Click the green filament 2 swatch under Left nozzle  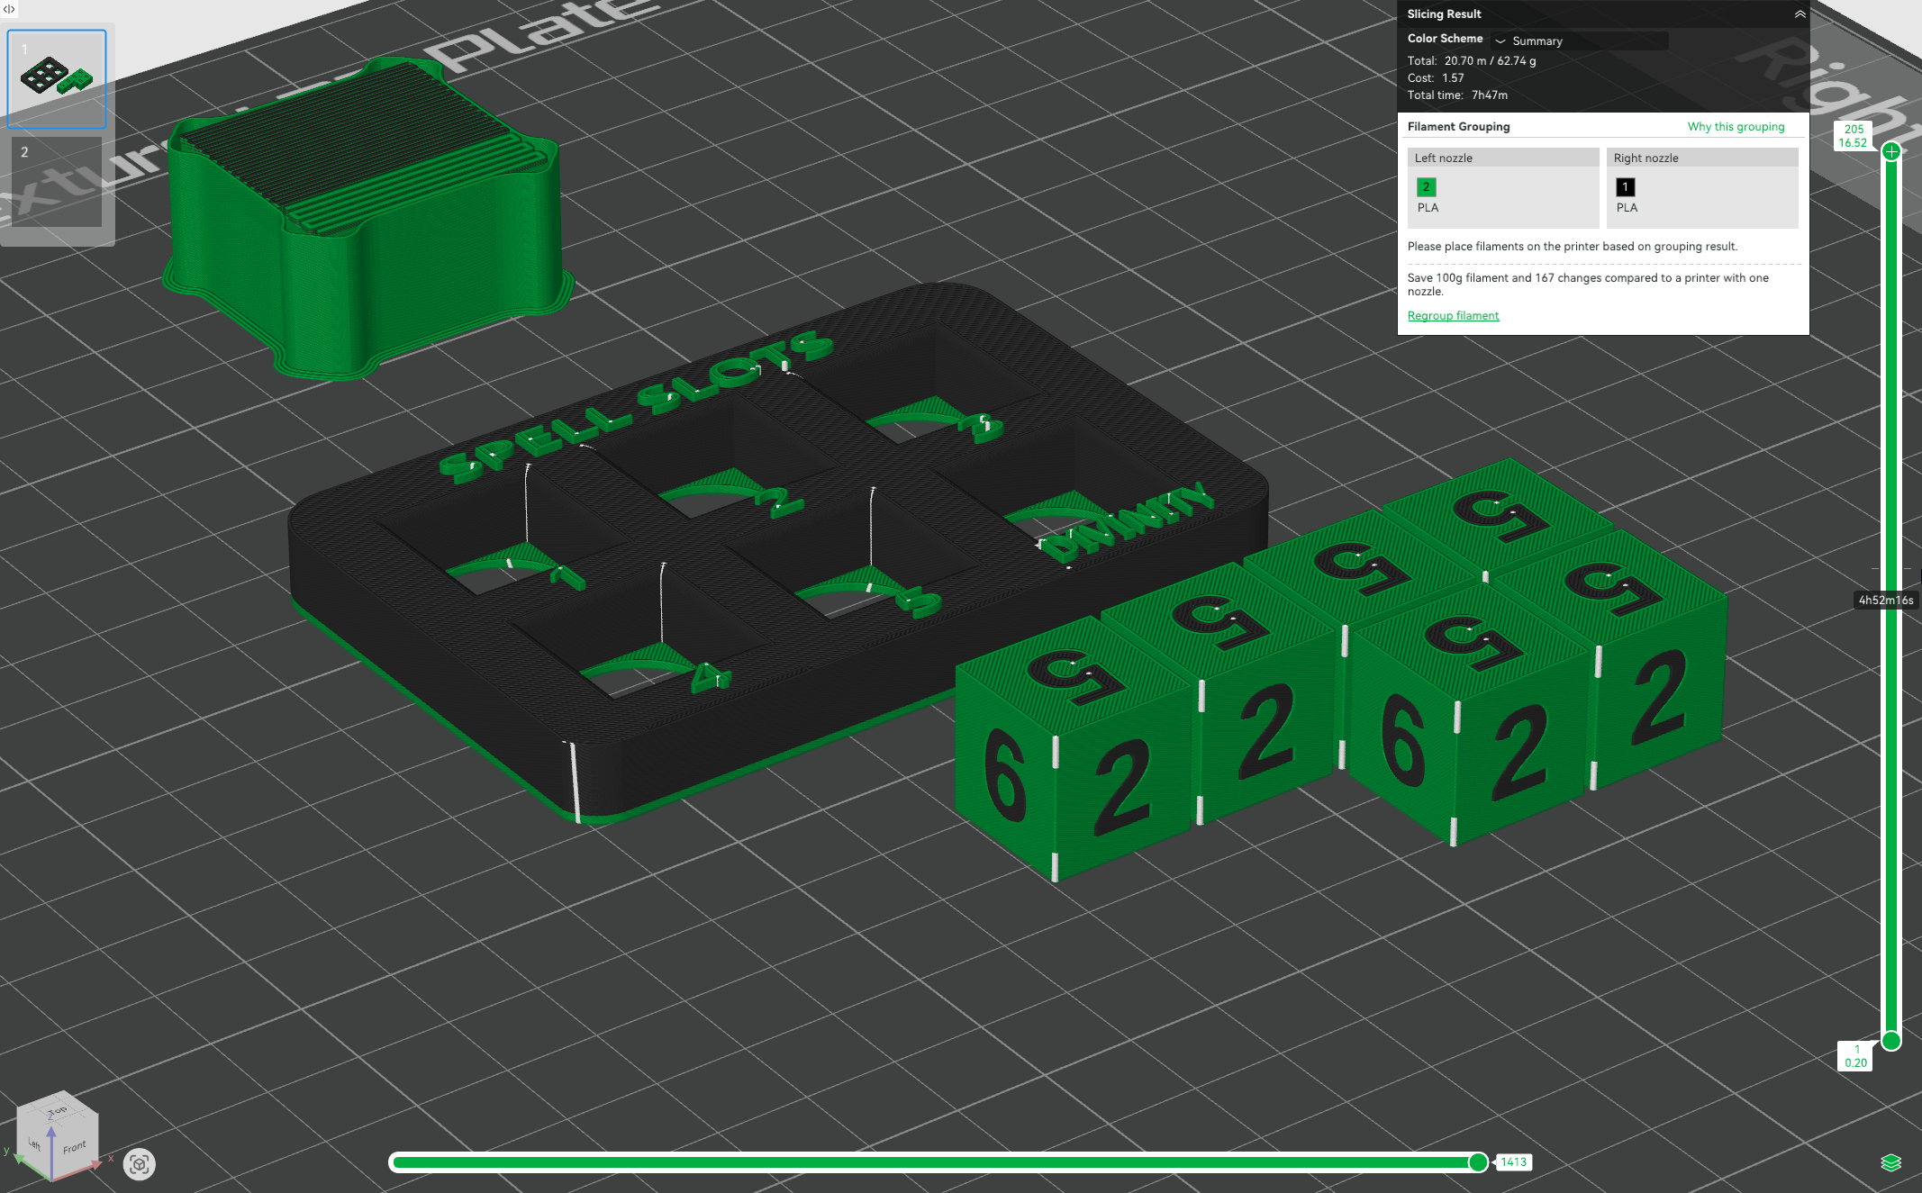(1426, 187)
